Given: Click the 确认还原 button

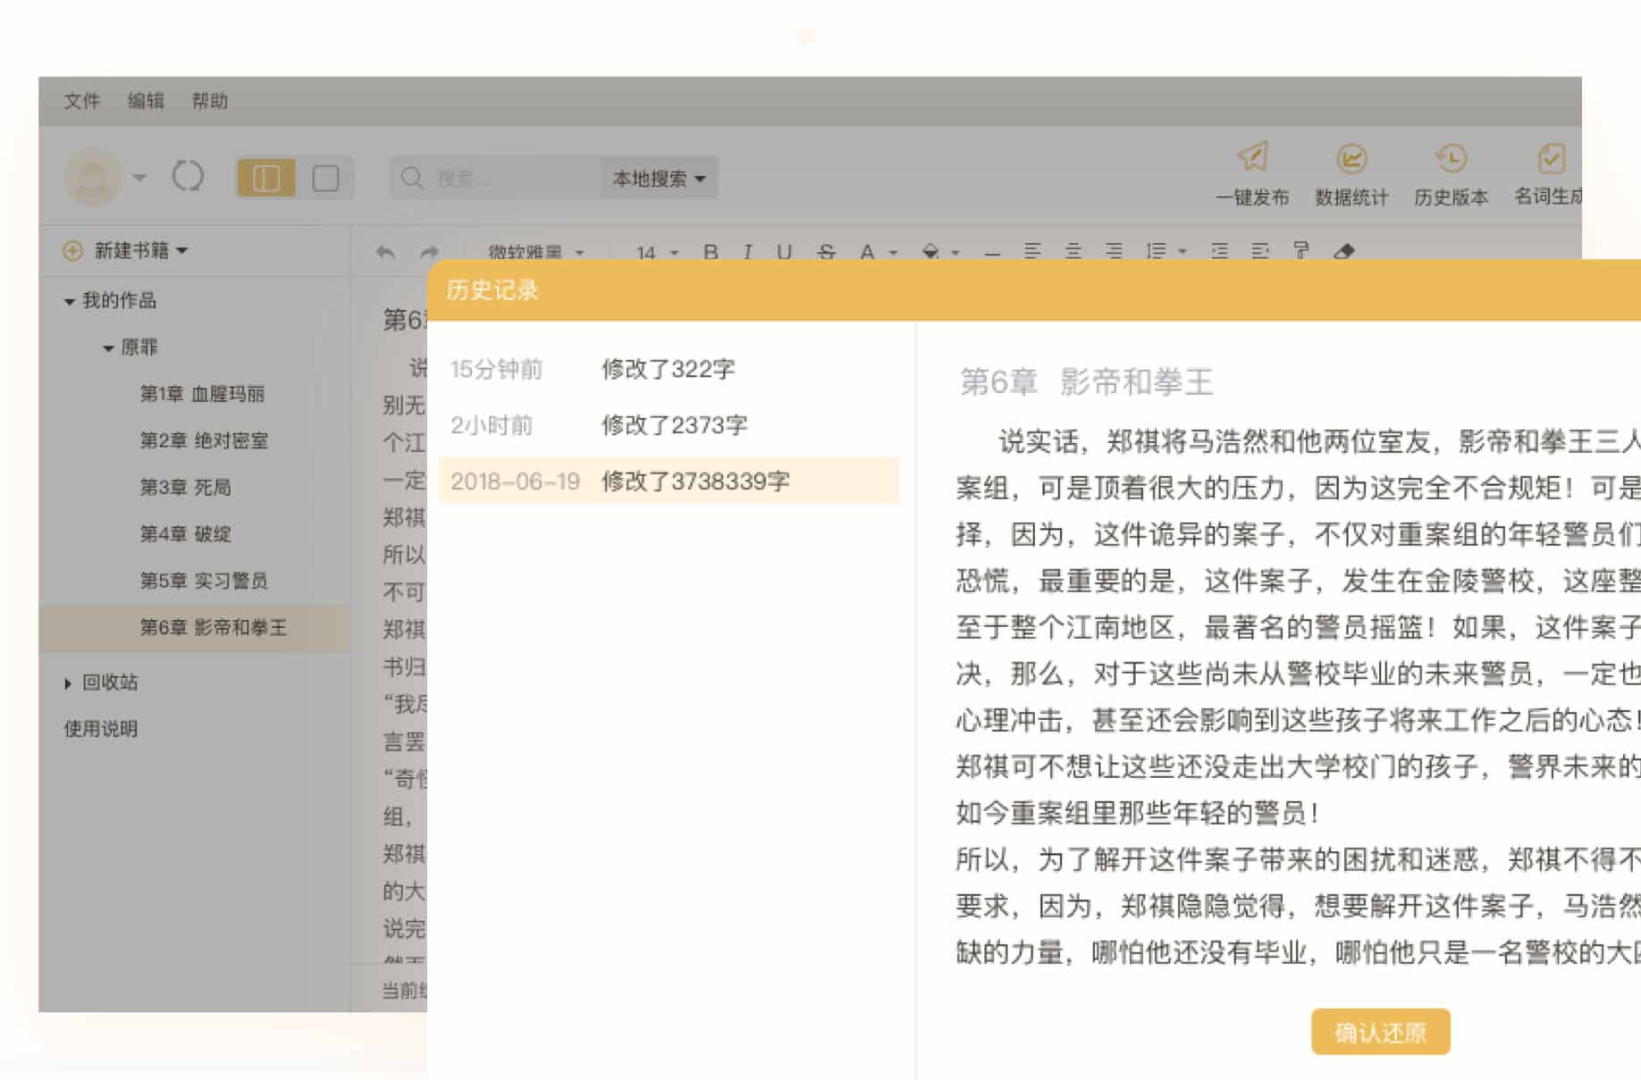Looking at the screenshot, I should point(1380,1032).
